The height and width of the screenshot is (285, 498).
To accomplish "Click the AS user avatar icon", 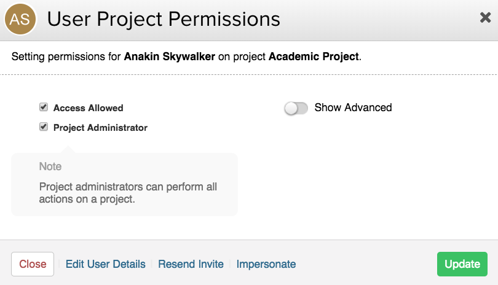I will [x=20, y=20].
